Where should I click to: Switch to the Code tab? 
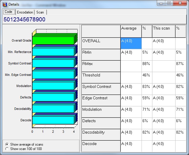point(9,12)
